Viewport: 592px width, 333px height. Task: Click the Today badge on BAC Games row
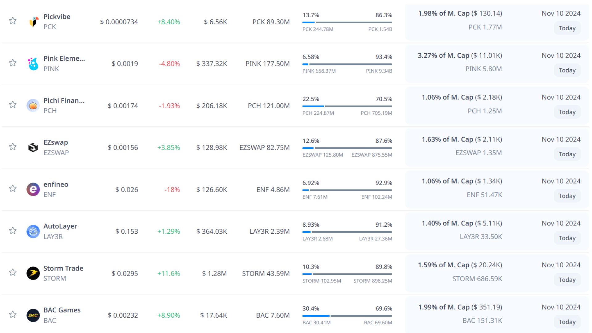click(x=567, y=322)
